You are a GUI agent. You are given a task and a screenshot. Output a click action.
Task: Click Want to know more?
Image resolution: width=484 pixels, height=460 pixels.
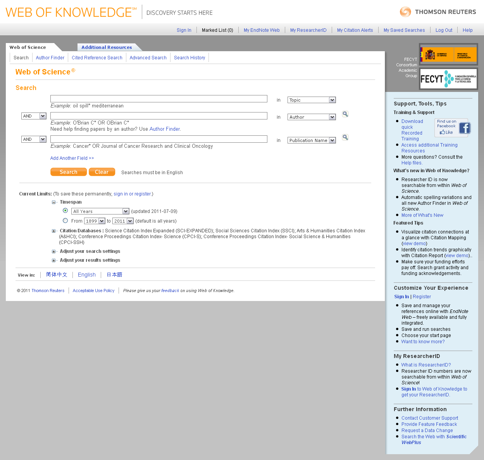point(423,342)
